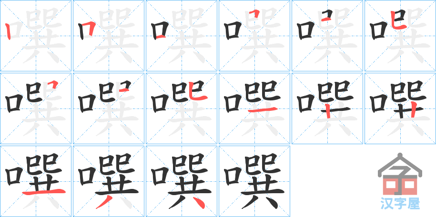Select the ninth stroke step tile
The image size is (436, 217).
click(181, 108)
